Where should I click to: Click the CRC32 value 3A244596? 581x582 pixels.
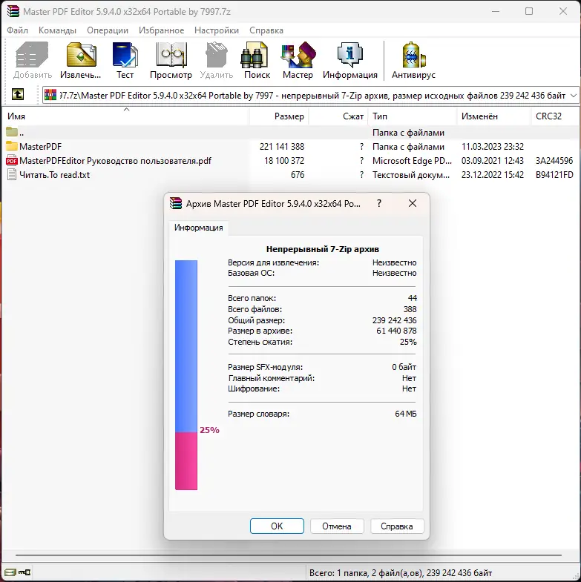(554, 161)
